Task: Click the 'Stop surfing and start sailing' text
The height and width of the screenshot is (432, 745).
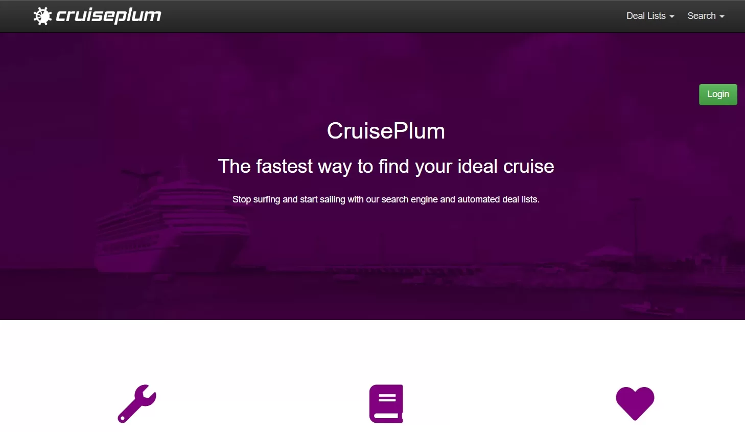Action: click(x=386, y=199)
